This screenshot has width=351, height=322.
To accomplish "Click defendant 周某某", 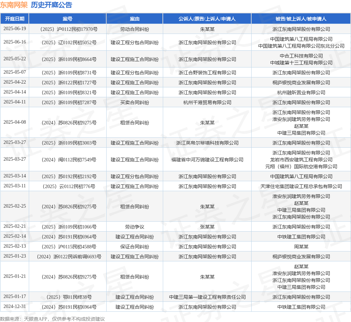I will pyautogui.click(x=301, y=247).
